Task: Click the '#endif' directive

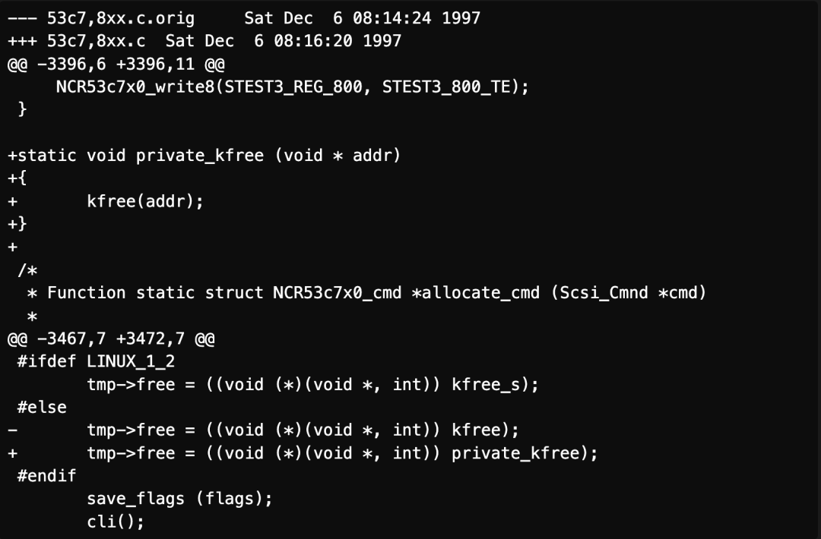Action: pos(46,476)
